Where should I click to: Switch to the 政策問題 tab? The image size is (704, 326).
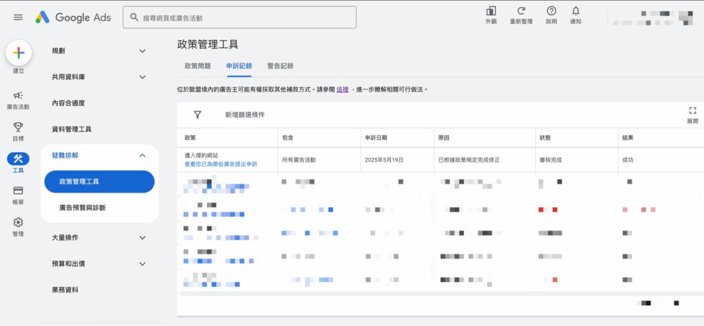click(x=197, y=66)
